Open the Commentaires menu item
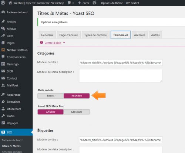Image resolution: width=185 pixels, height=153 pixels. tap(16, 57)
